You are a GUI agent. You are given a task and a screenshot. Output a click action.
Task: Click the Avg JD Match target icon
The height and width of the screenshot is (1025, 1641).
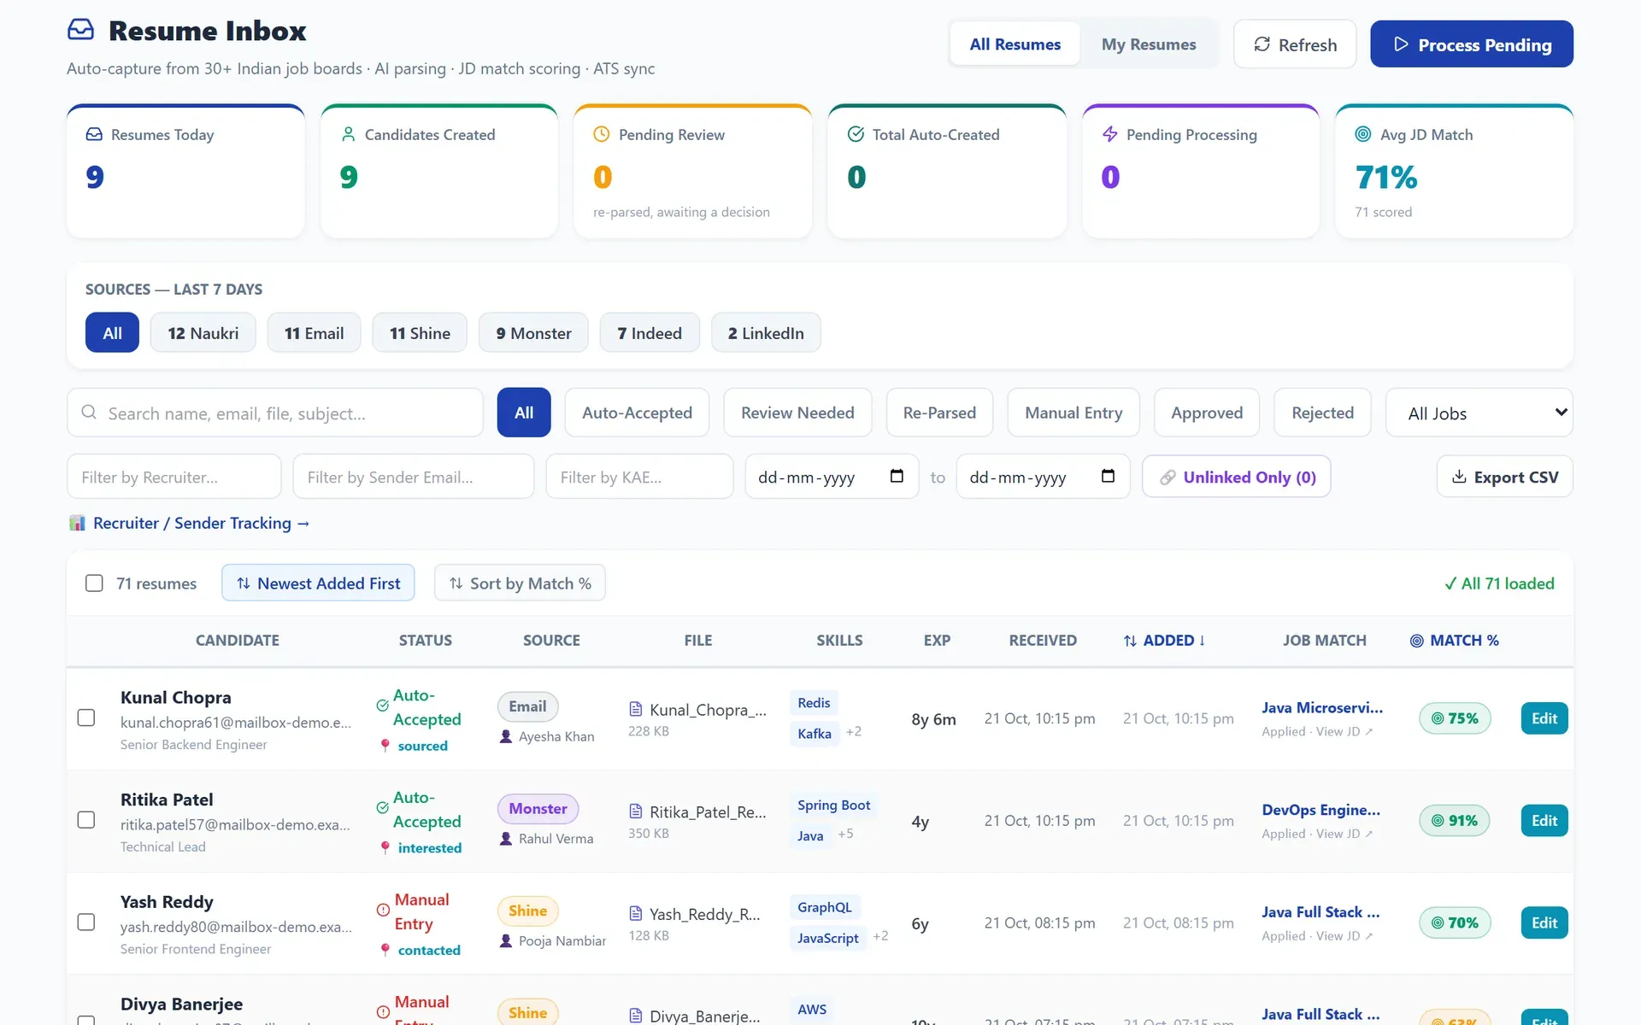click(1363, 134)
